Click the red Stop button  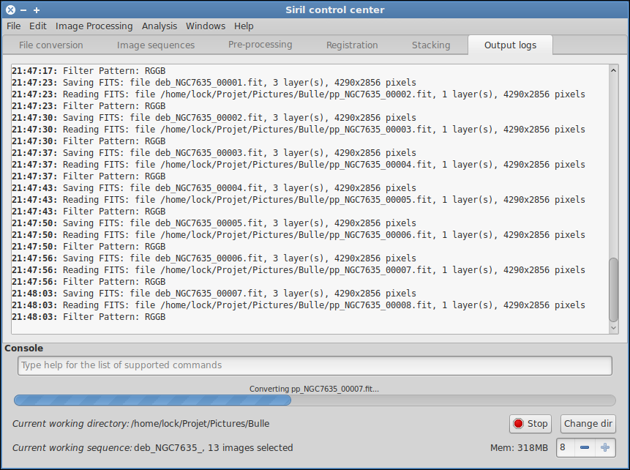530,424
